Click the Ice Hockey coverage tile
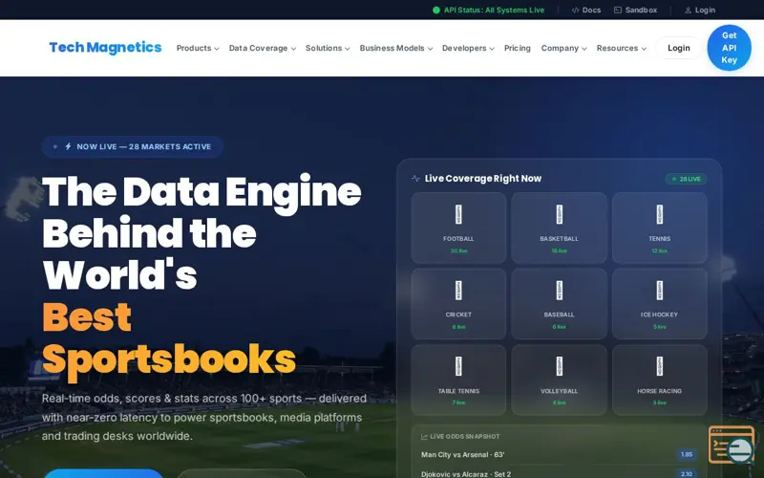The height and width of the screenshot is (478, 764). click(x=659, y=304)
